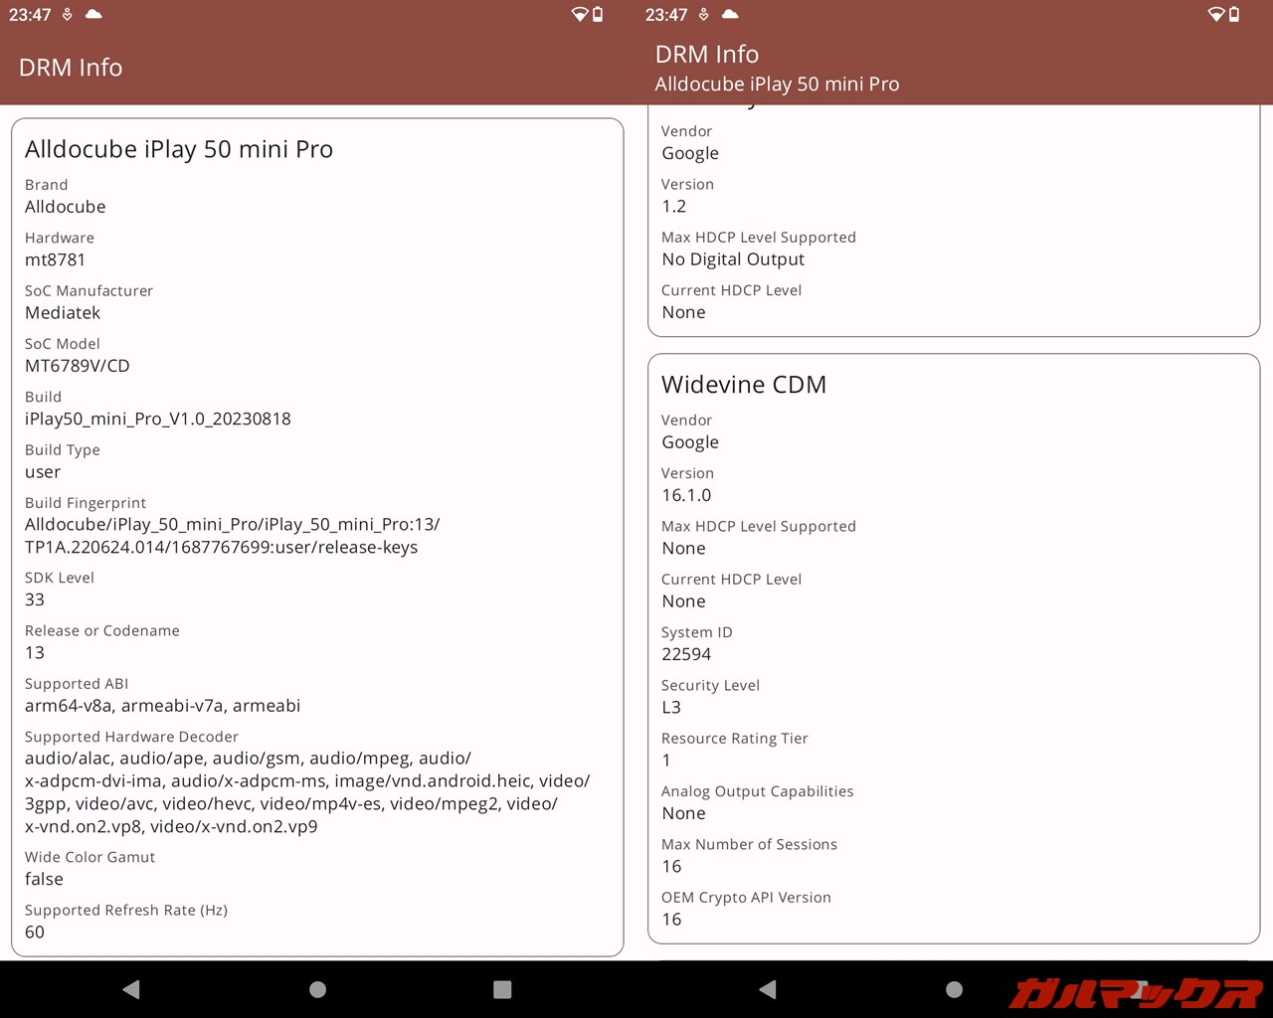Select the Security Level L3 entry
The image size is (1273, 1018).
pos(671,708)
